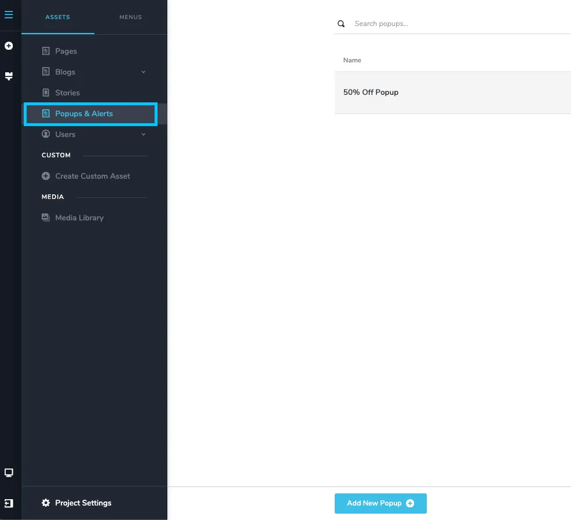Click the add plus circle icon in left rail
571x520 pixels.
pos(9,46)
